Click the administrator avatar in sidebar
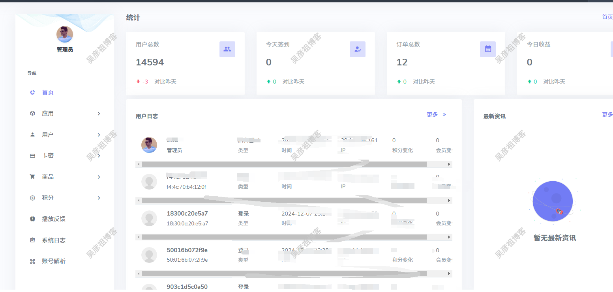The image size is (613, 292). pyautogui.click(x=65, y=34)
